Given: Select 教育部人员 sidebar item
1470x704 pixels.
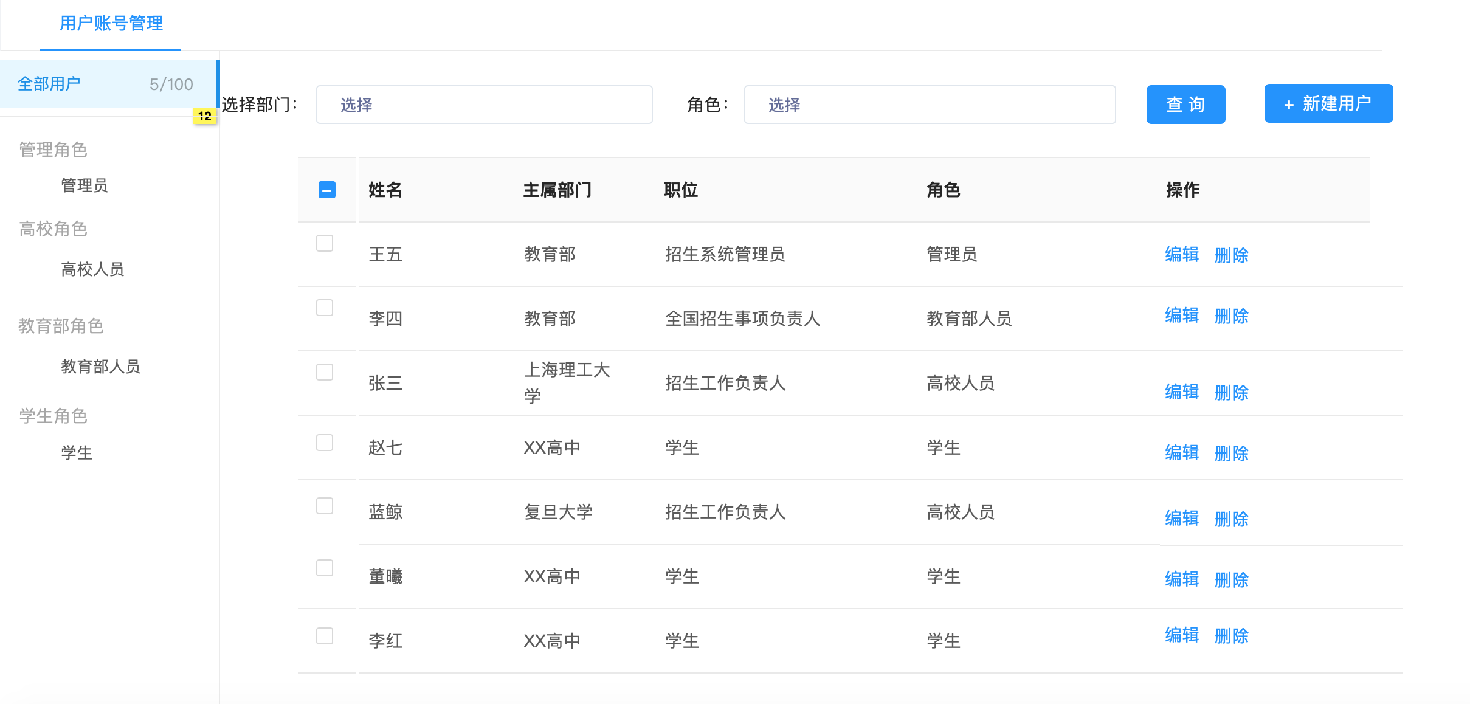Looking at the screenshot, I should click(x=100, y=367).
